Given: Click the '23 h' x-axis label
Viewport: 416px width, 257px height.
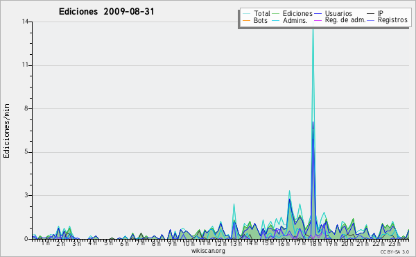Looking at the screenshot, I should [395, 243].
